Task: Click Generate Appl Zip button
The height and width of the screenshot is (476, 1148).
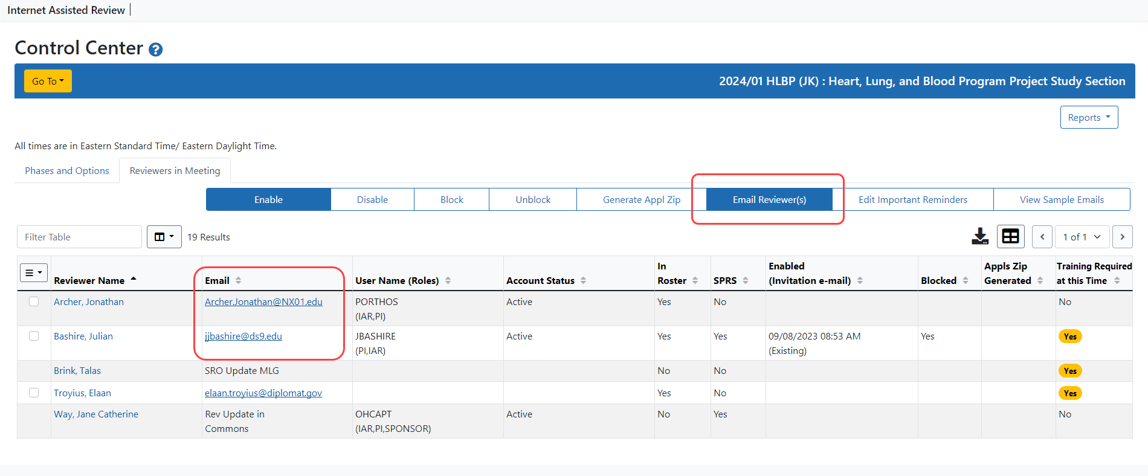Action: [642, 199]
